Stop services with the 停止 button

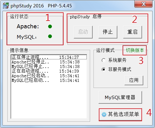click(x=108, y=32)
